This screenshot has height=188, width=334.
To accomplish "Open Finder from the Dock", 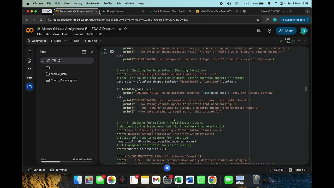I will (78, 180).
